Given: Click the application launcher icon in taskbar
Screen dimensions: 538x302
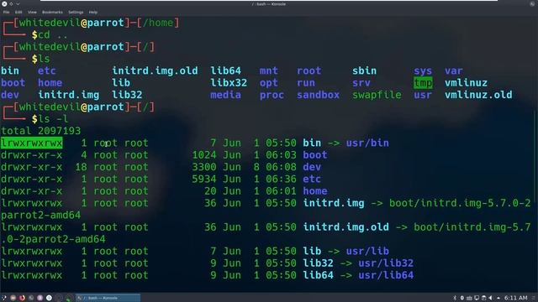Looking at the screenshot, I should coord(3,298).
